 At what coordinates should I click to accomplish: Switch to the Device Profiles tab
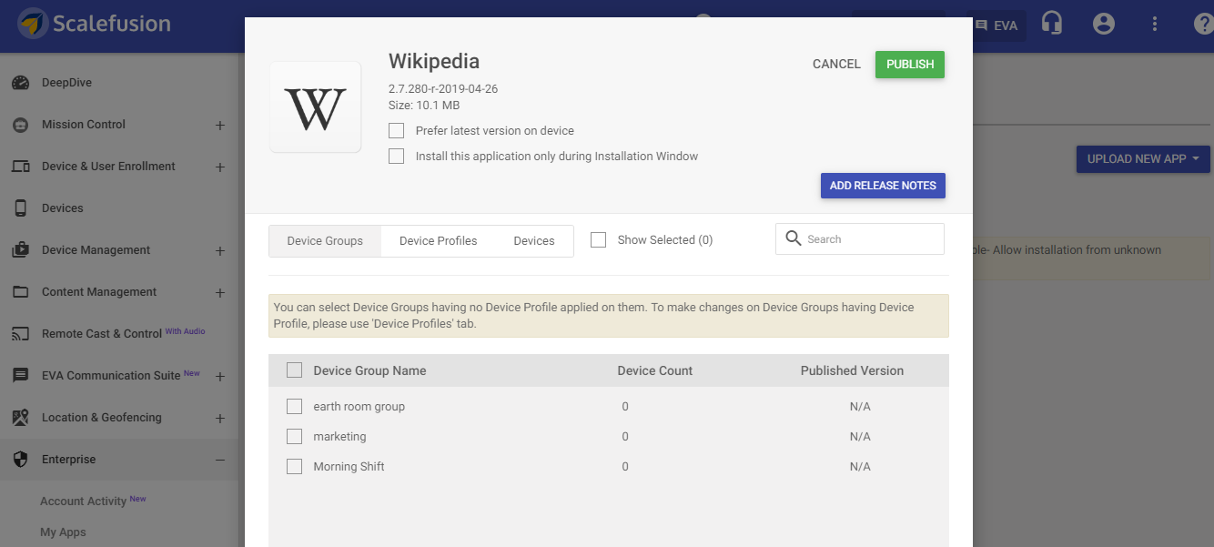(439, 241)
